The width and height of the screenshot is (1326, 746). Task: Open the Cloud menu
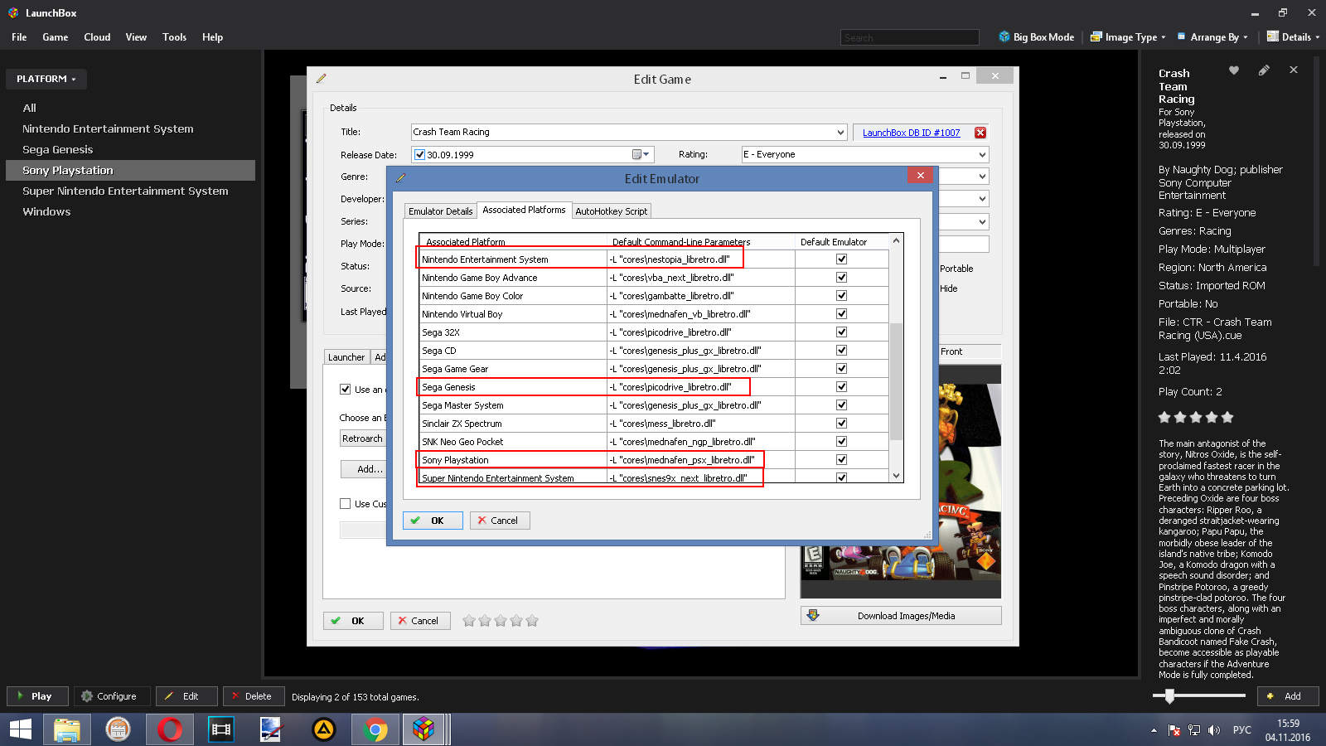click(x=97, y=37)
